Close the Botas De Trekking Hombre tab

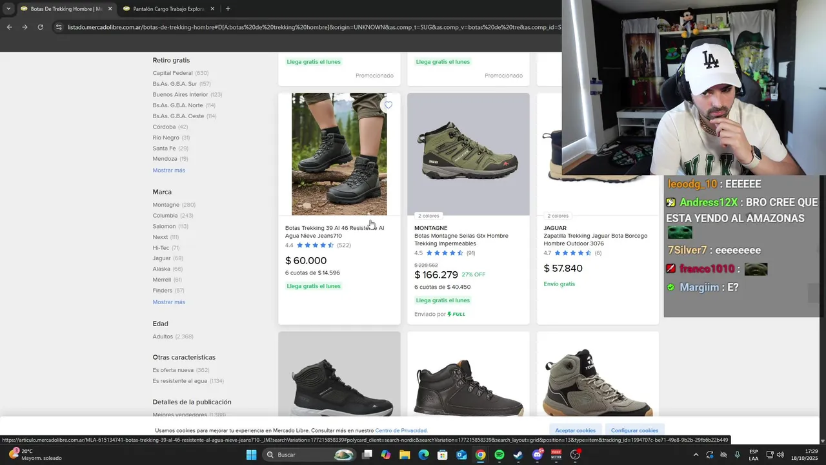(110, 9)
